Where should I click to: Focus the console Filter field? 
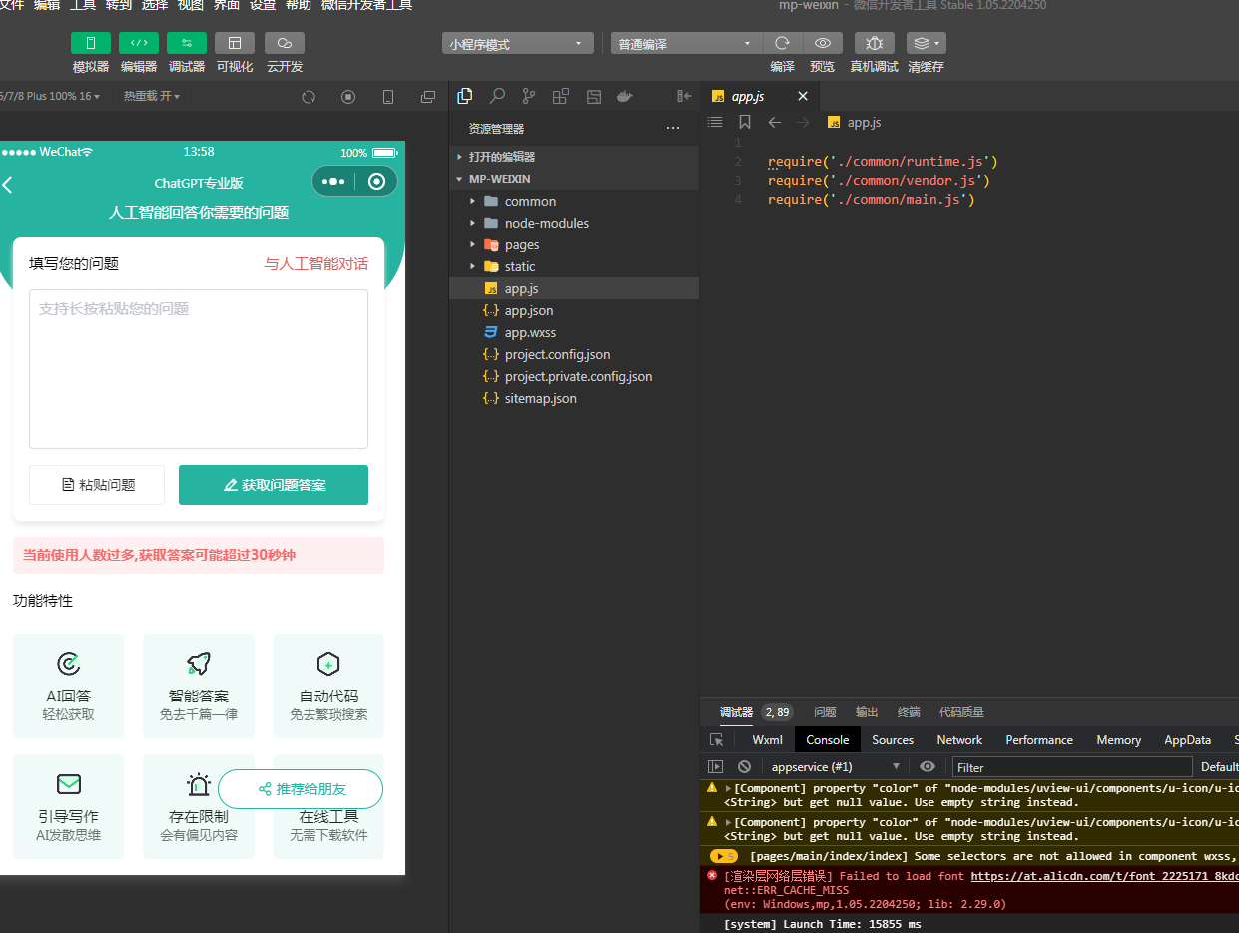pos(1072,767)
